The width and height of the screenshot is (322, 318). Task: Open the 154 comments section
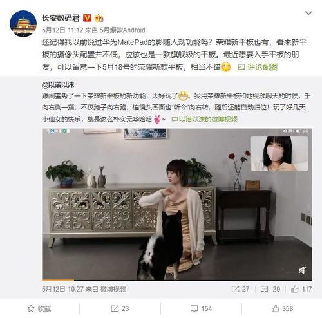[201, 308]
